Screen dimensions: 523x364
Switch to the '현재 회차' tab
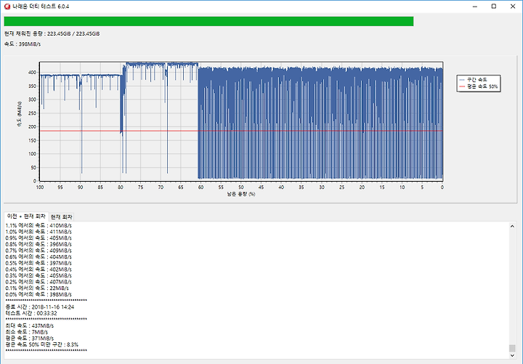coord(61,217)
